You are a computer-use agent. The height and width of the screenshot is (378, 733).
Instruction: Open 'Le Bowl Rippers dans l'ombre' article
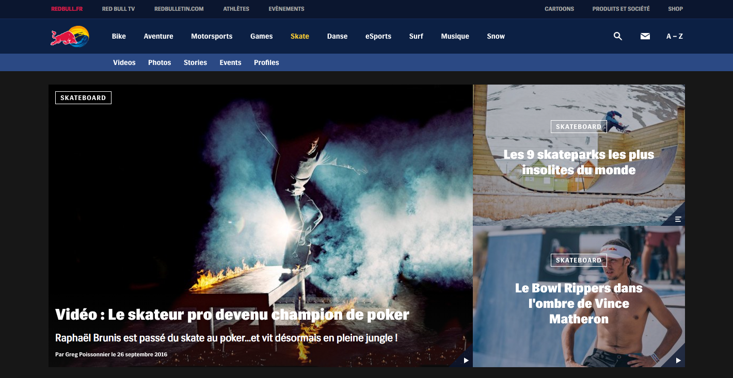pos(579,303)
